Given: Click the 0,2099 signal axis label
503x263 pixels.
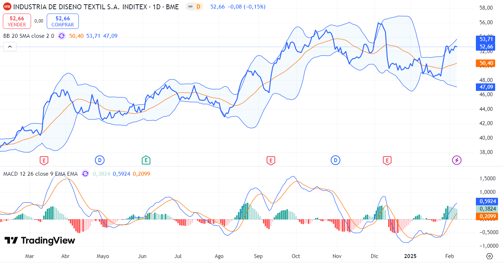Looking at the screenshot, I should 486,216.
